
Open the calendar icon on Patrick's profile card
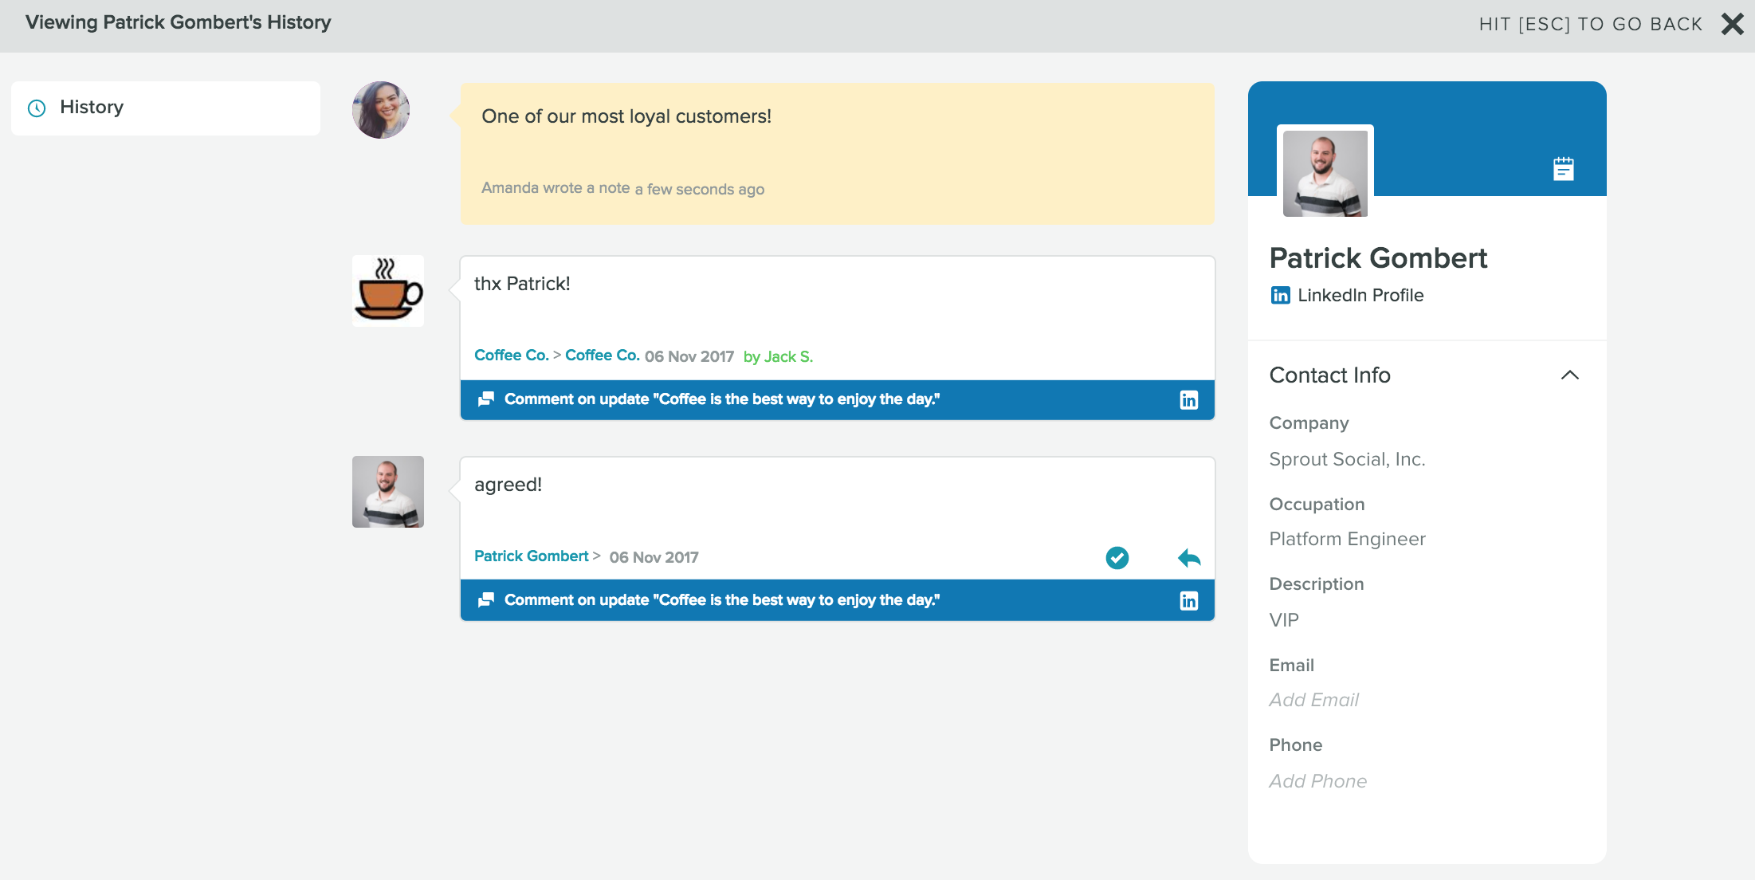point(1565,168)
